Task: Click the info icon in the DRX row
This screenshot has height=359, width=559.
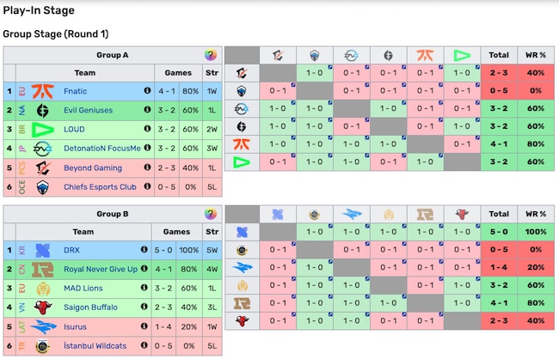Action: [146, 249]
